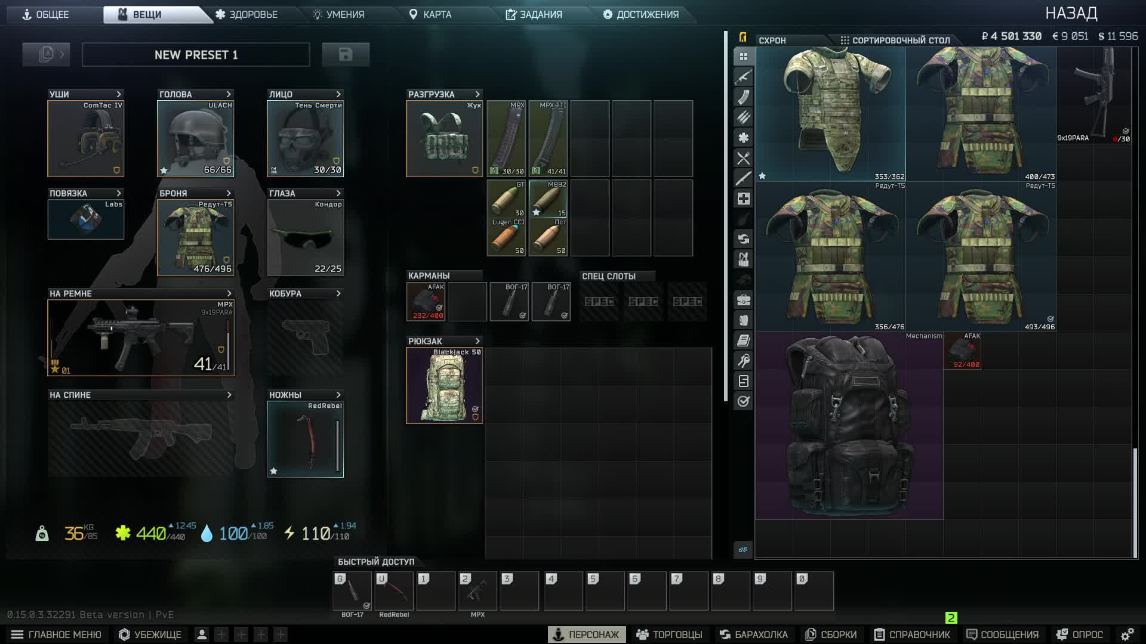Expand the РЮКЗАК backpack slot options
This screenshot has width=1146, height=644.
pos(476,340)
